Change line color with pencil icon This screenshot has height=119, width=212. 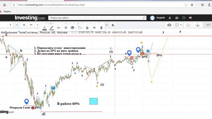point(52,28)
